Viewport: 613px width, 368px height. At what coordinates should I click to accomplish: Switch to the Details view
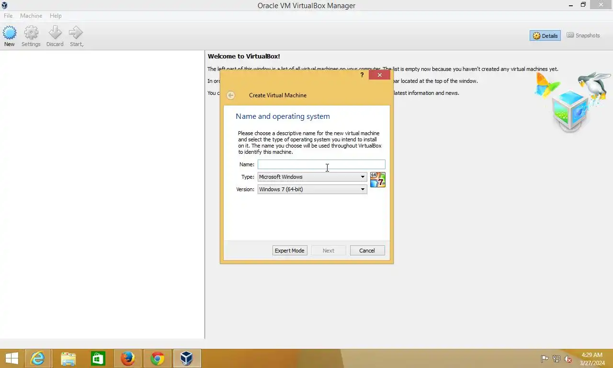(545, 36)
